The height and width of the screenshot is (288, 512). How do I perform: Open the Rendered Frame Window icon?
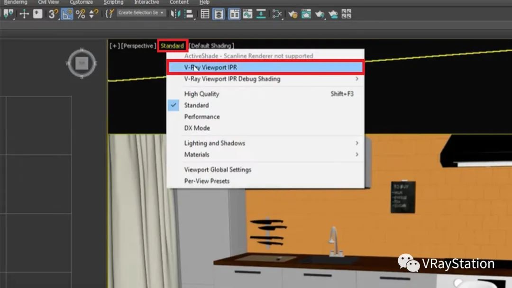pos(306,14)
